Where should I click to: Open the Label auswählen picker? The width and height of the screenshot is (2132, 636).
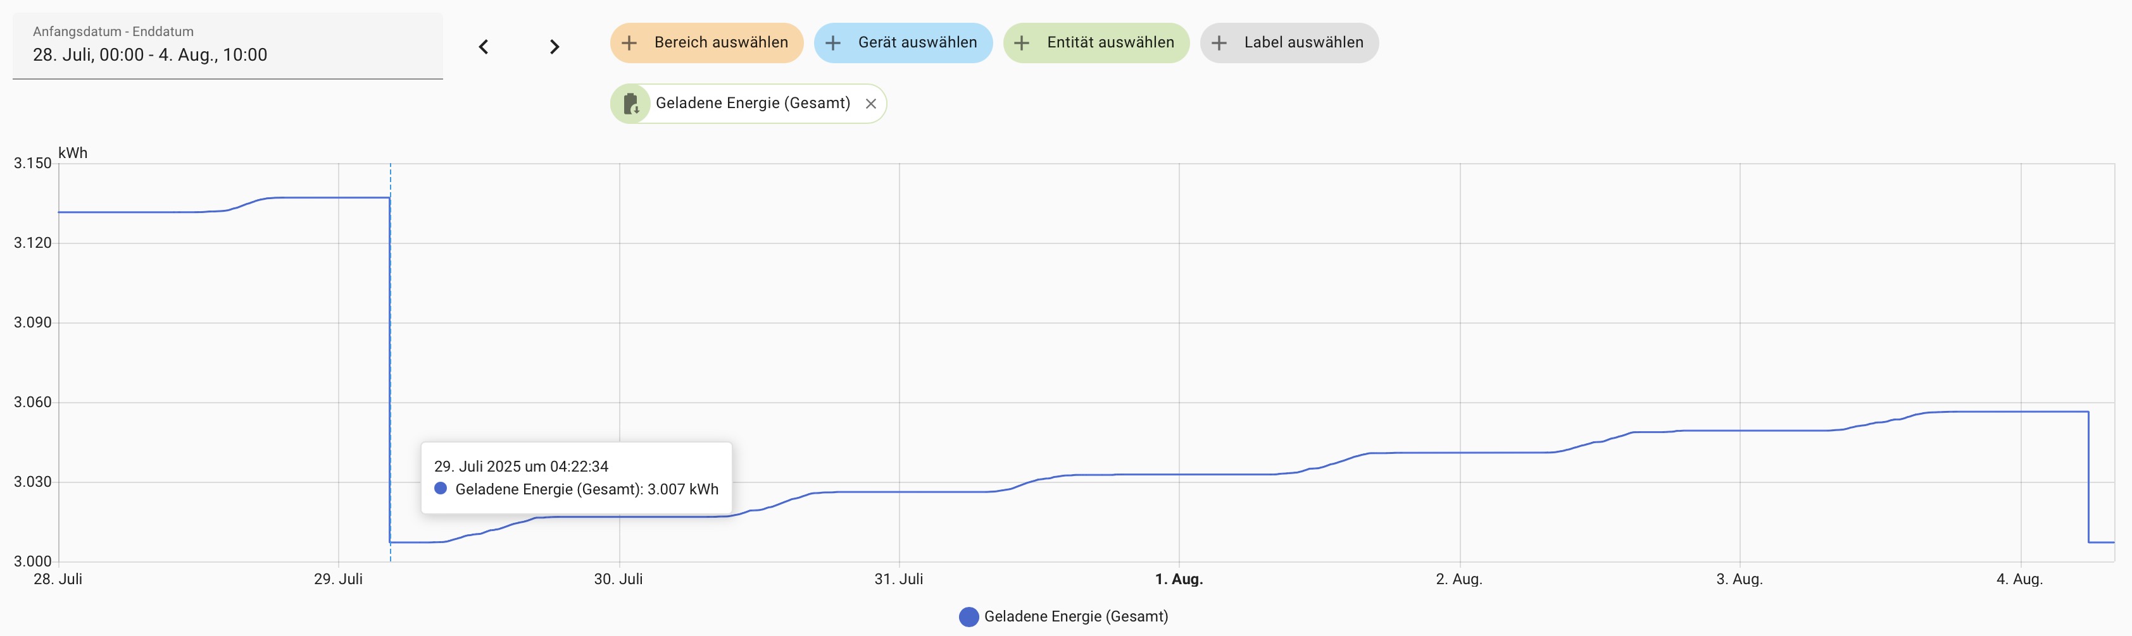click(x=1303, y=43)
